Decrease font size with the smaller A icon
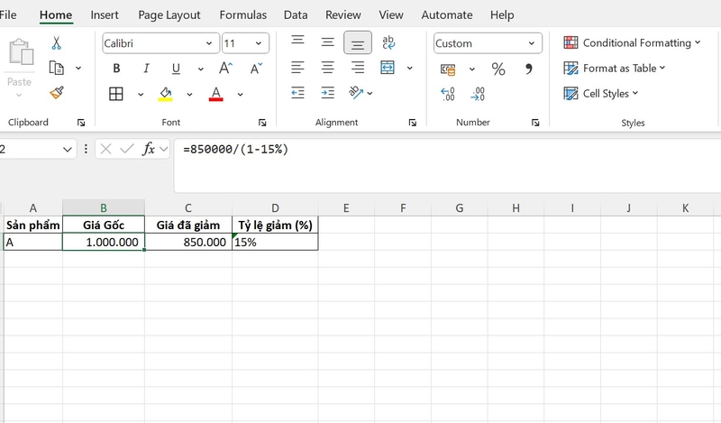721x423 pixels. [256, 69]
